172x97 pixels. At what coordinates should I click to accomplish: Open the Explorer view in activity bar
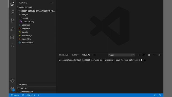[x=12, y=4]
